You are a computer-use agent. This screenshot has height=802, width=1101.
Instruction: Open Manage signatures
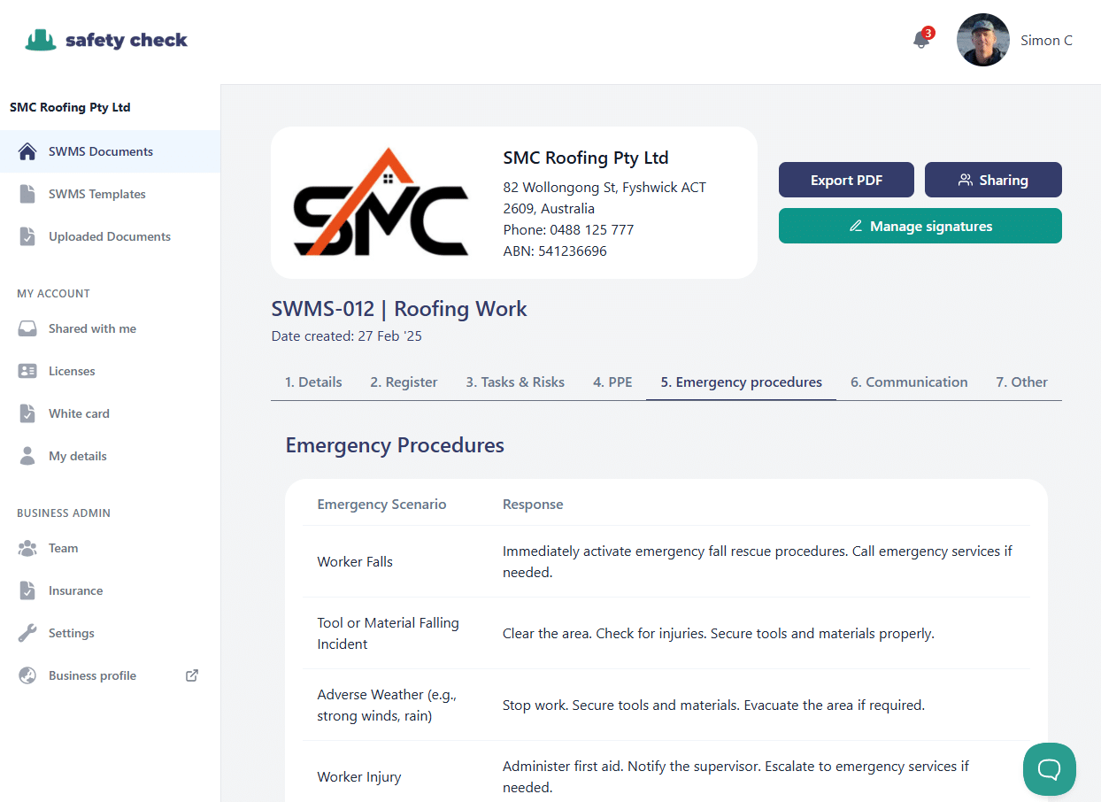920,226
